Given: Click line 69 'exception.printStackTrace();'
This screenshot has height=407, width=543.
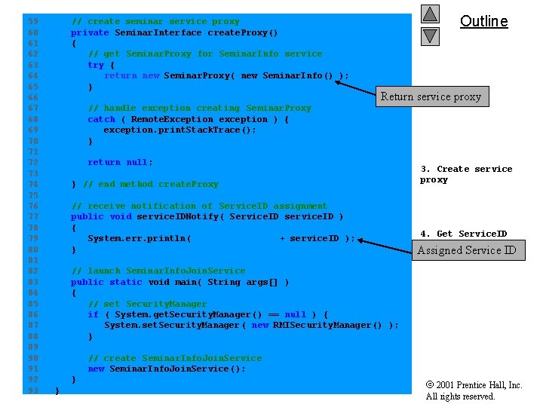Looking at the screenshot, I should pos(179,130).
